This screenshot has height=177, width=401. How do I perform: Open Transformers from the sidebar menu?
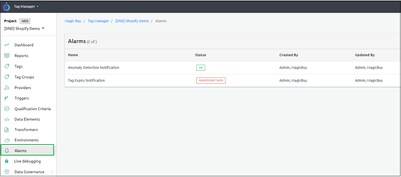click(x=26, y=130)
